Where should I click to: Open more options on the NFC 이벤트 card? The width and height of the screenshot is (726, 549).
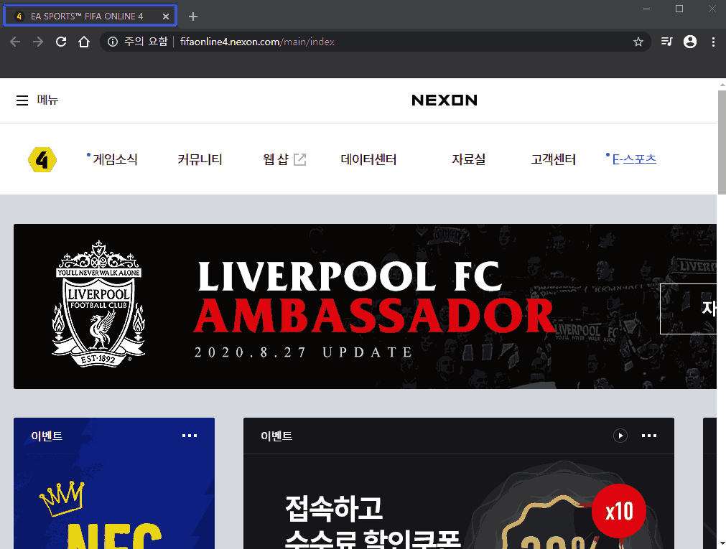click(x=190, y=436)
